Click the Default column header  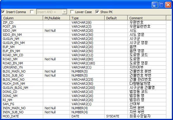coord(116,18)
